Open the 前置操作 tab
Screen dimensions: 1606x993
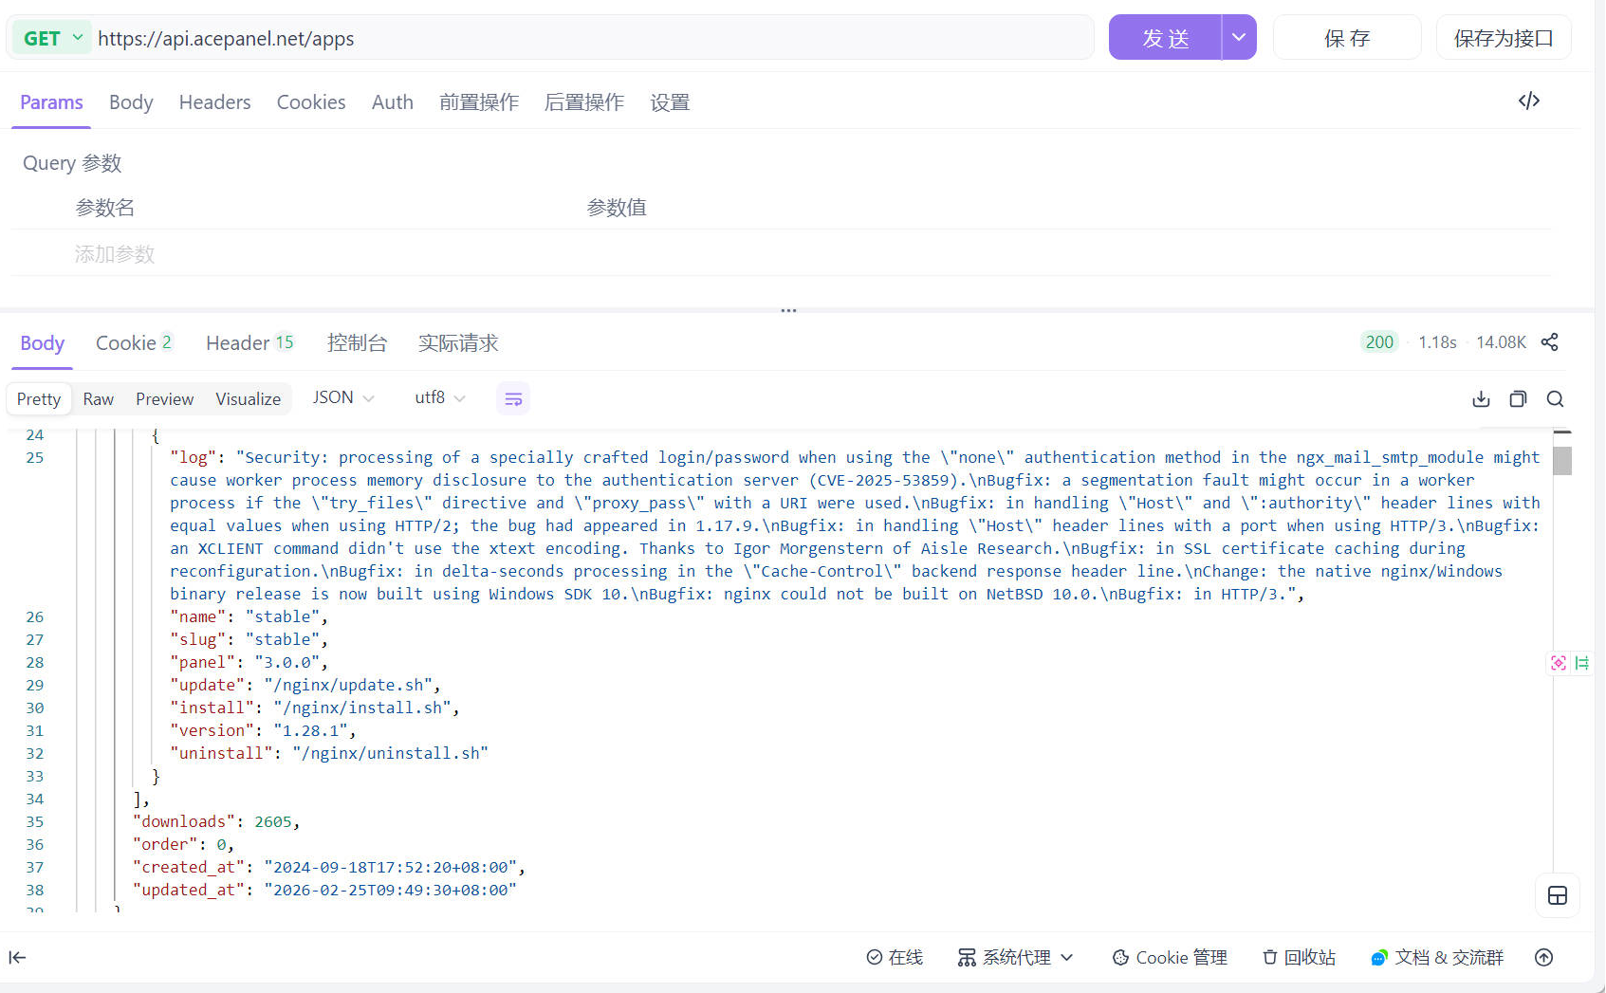pyautogui.click(x=479, y=102)
